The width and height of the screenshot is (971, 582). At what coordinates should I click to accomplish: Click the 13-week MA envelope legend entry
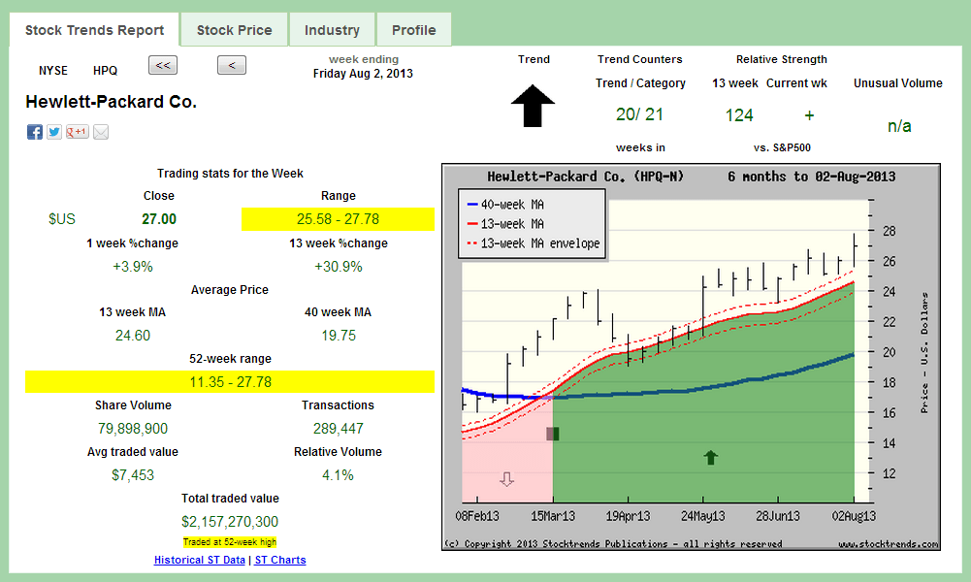click(x=534, y=243)
